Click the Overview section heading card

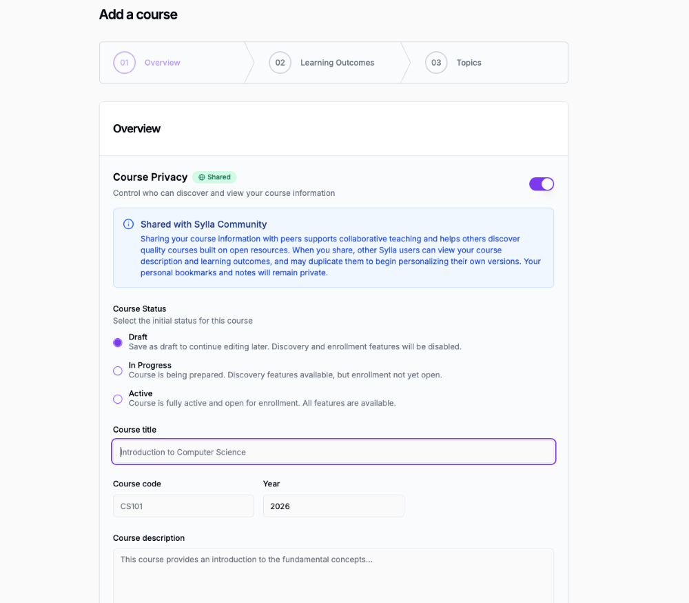[136, 128]
